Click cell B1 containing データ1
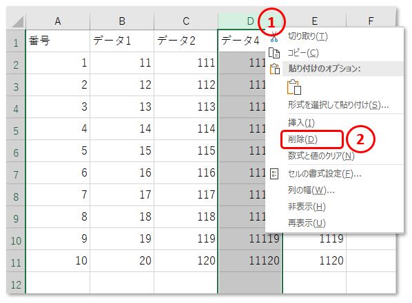 (122, 41)
